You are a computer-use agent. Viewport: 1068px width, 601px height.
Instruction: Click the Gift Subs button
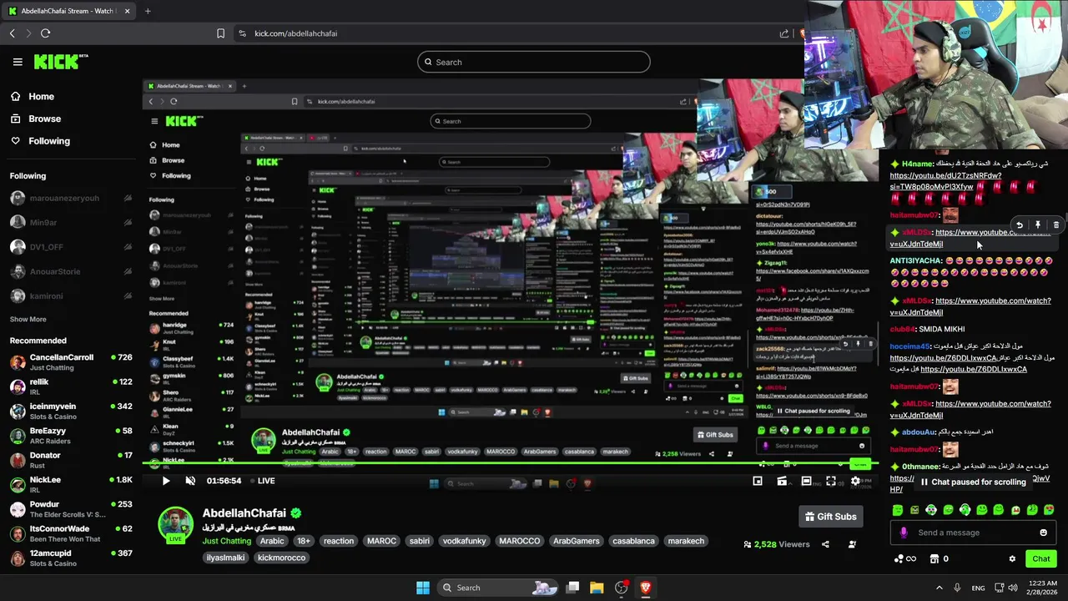coord(830,517)
